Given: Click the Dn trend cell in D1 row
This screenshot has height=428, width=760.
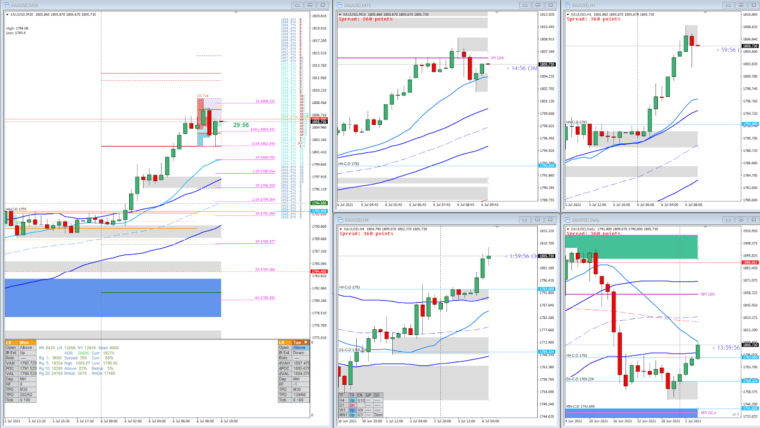Looking at the screenshot, I should point(352,405).
